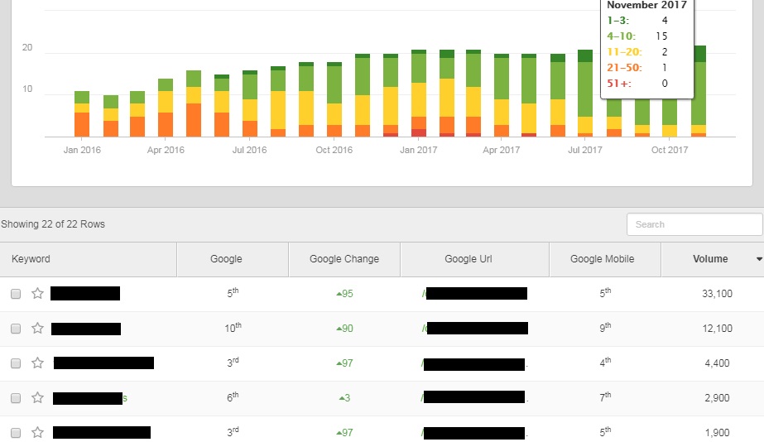Sort by the Google Mobile column header
This screenshot has height=442, width=764.
[602, 259]
